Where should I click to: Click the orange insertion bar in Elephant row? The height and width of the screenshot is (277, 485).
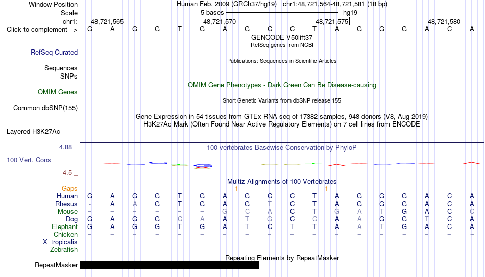coord(327,226)
